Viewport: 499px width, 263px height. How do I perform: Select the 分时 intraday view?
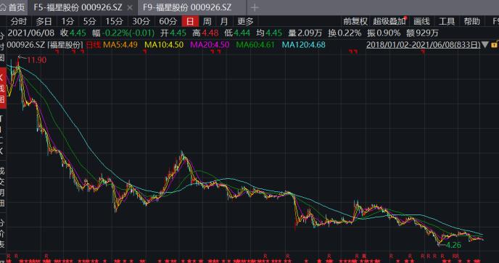pyautogui.click(x=18, y=21)
